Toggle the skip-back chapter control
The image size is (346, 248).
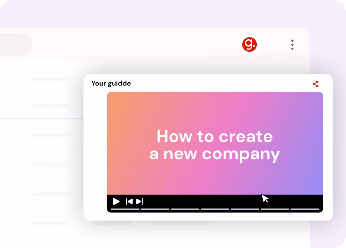(x=129, y=201)
